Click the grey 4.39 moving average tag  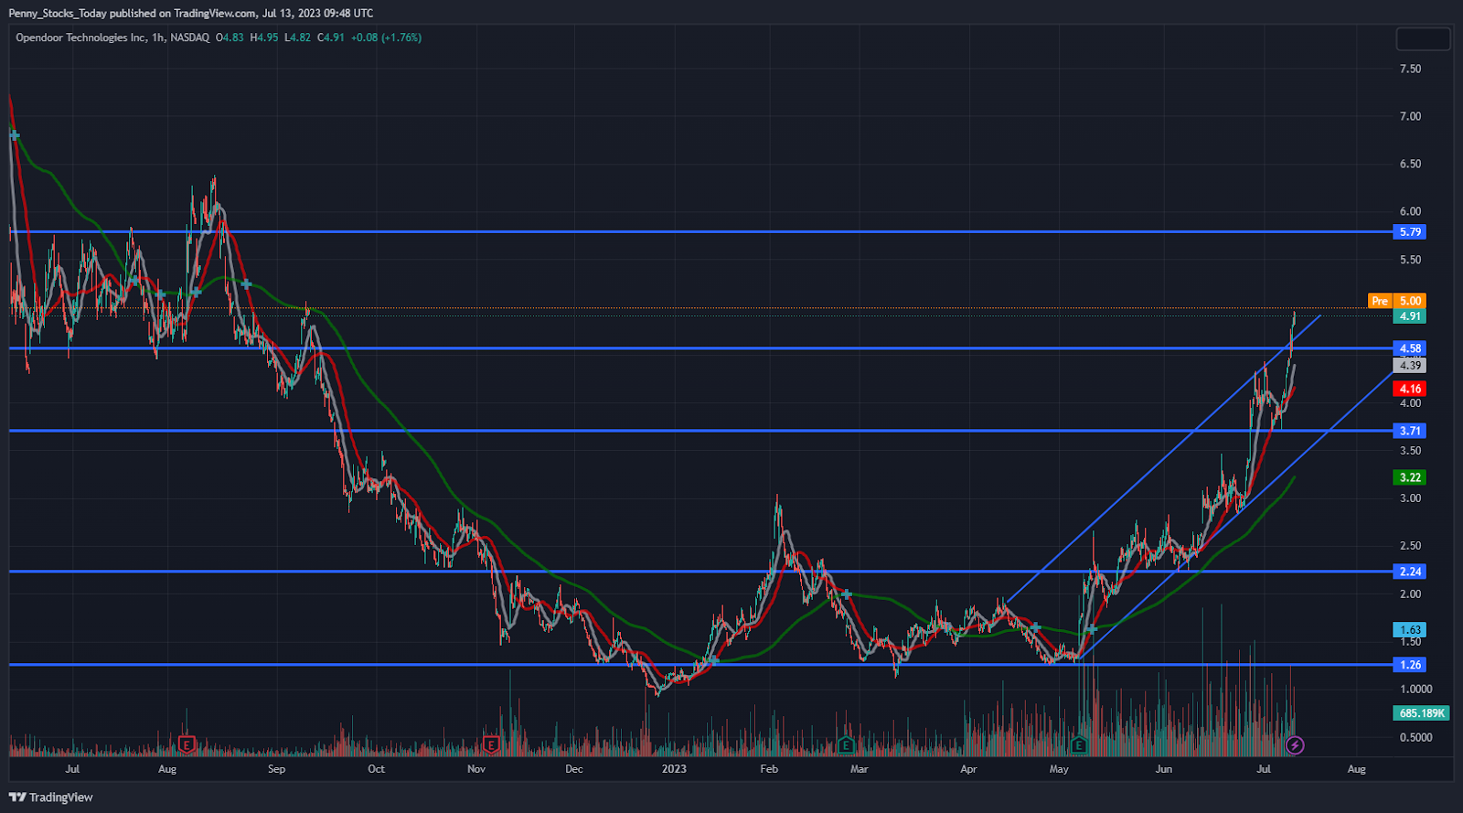click(x=1410, y=366)
